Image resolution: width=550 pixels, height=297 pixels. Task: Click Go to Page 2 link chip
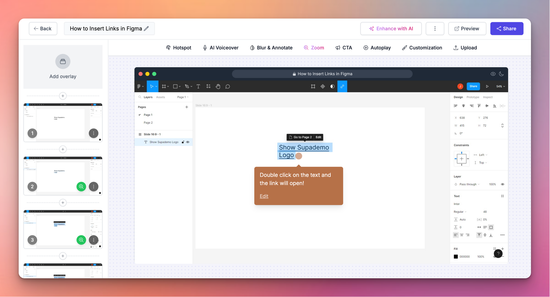pos(300,137)
